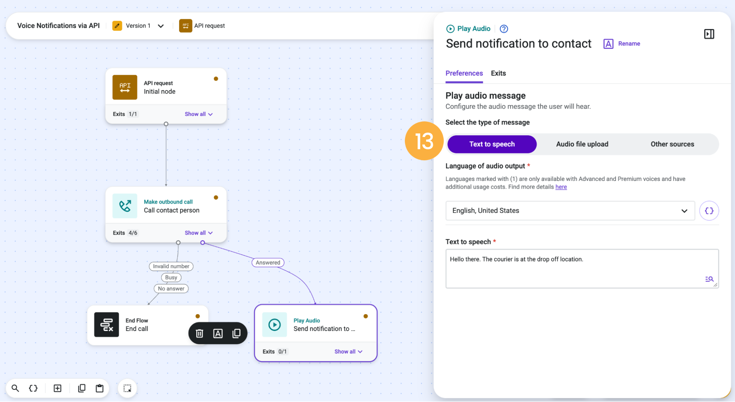Click the rename icon in node action bar
The image size is (735, 402).
pos(218,333)
